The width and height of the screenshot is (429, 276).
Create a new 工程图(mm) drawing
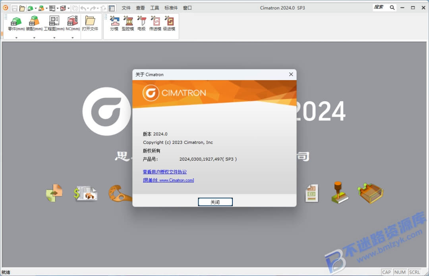54,23
